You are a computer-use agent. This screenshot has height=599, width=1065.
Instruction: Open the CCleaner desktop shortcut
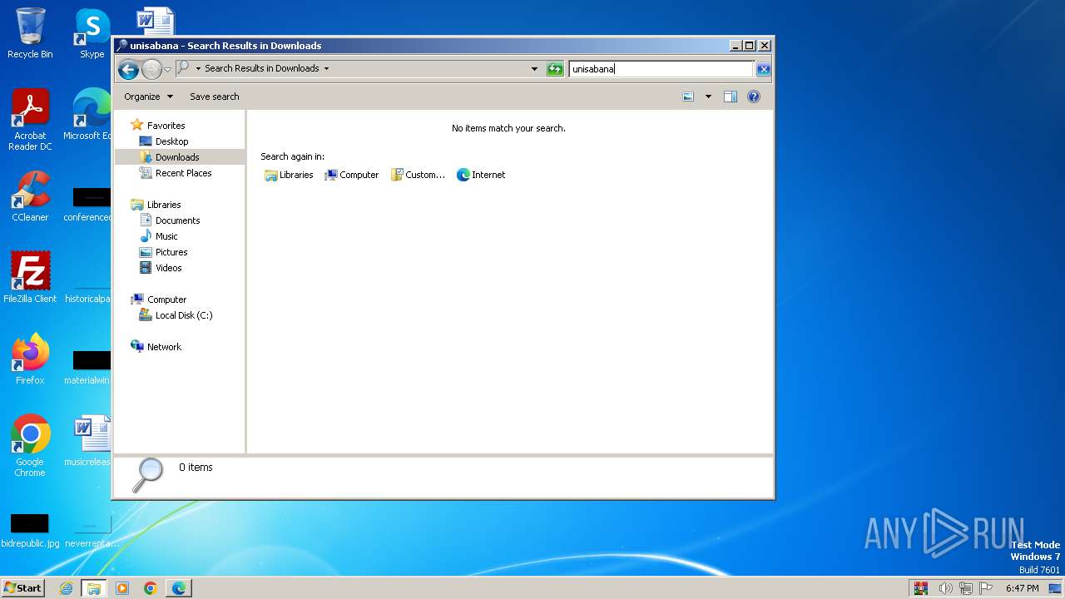pyautogui.click(x=30, y=196)
